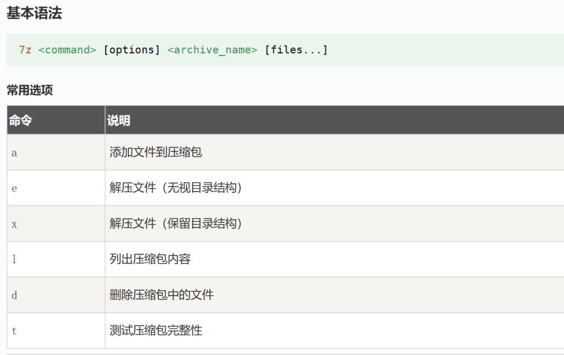The width and height of the screenshot is (564, 355).
Task: Click 测试压缩包完整性 description
Action: click(156, 330)
